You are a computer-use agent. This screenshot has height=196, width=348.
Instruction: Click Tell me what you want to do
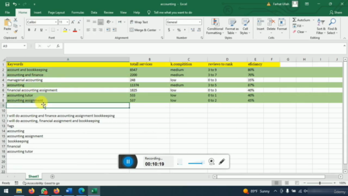tap(173, 13)
